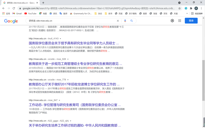Click the URL text moe.edu.cn › srcsite › moe_778
The width and height of the screenshot is (205, 128).
(x=47, y=80)
